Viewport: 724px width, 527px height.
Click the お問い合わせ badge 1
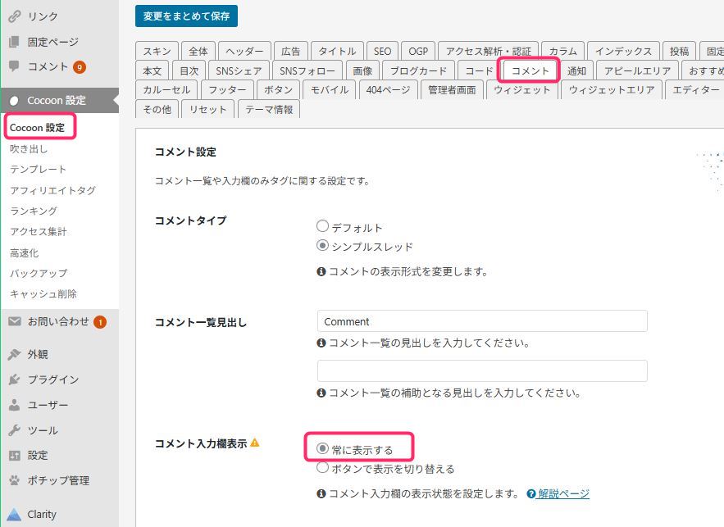[x=100, y=322]
